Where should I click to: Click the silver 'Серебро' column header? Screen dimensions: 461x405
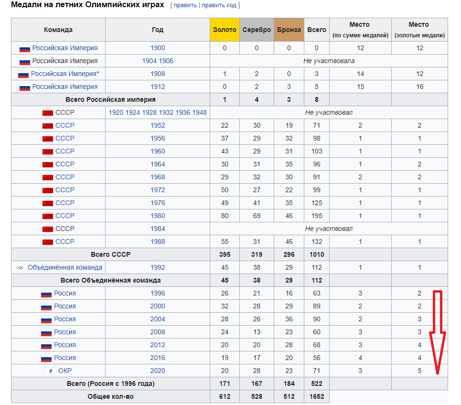pos(257,30)
